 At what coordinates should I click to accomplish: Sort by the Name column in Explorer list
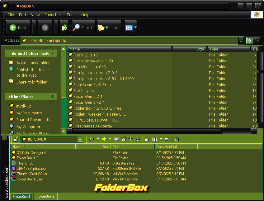pos(119,49)
